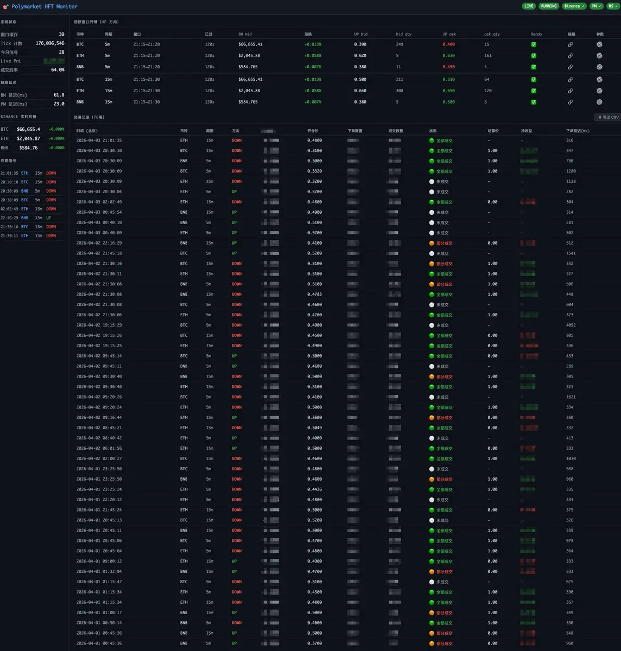Open the link icon for BTC 15m row
621x651 pixels.
[x=570, y=79]
